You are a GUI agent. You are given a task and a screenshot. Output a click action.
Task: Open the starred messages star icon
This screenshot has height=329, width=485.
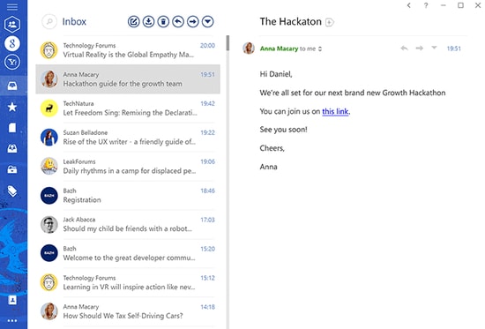click(x=12, y=107)
